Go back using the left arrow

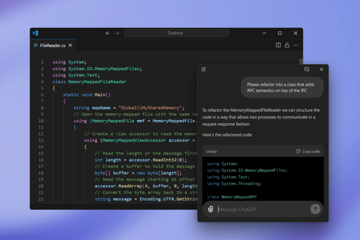(108, 33)
